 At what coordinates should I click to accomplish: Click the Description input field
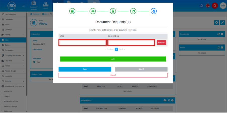[x=131, y=43]
